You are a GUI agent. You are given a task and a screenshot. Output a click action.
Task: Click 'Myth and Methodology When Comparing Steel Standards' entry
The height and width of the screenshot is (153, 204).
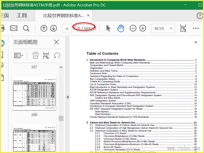pyautogui.click(x=143, y=62)
